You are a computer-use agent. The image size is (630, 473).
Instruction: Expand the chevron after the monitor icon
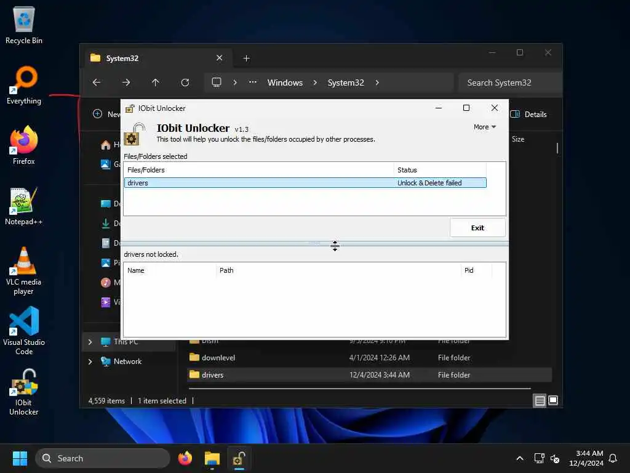235,83
